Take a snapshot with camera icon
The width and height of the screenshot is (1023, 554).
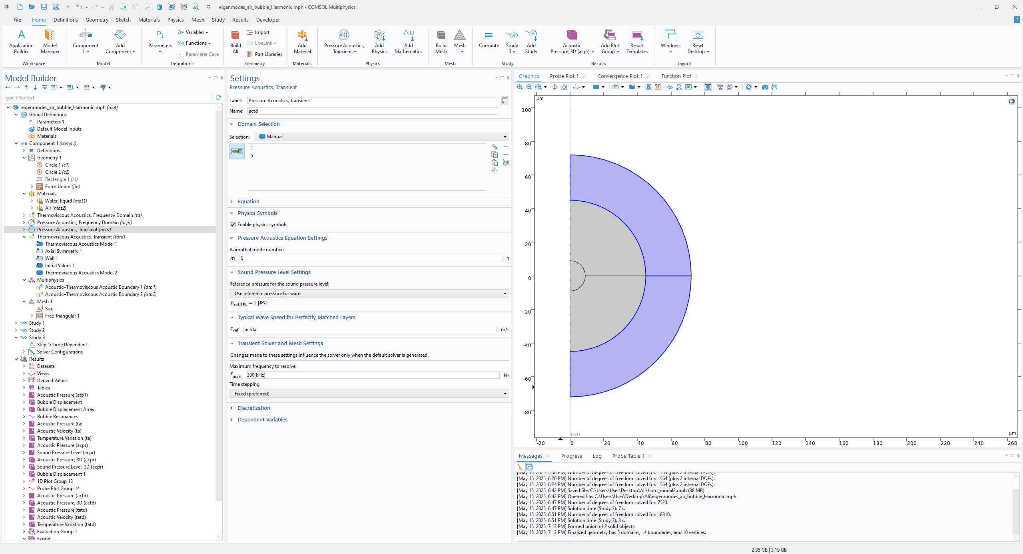[x=765, y=87]
